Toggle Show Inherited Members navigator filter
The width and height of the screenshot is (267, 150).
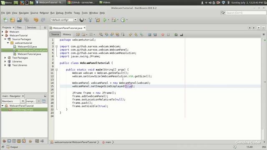4,141
